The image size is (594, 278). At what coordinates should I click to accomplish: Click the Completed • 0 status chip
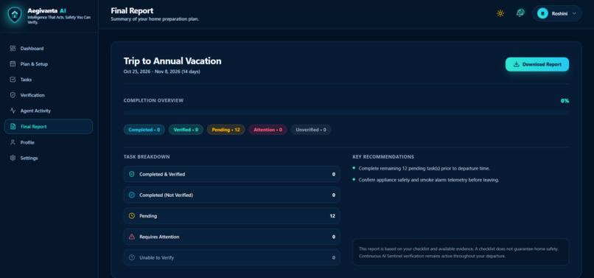click(x=144, y=130)
